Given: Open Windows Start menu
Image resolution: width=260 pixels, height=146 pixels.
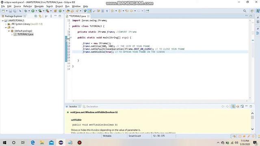Looking at the screenshot, I should click(4, 142).
